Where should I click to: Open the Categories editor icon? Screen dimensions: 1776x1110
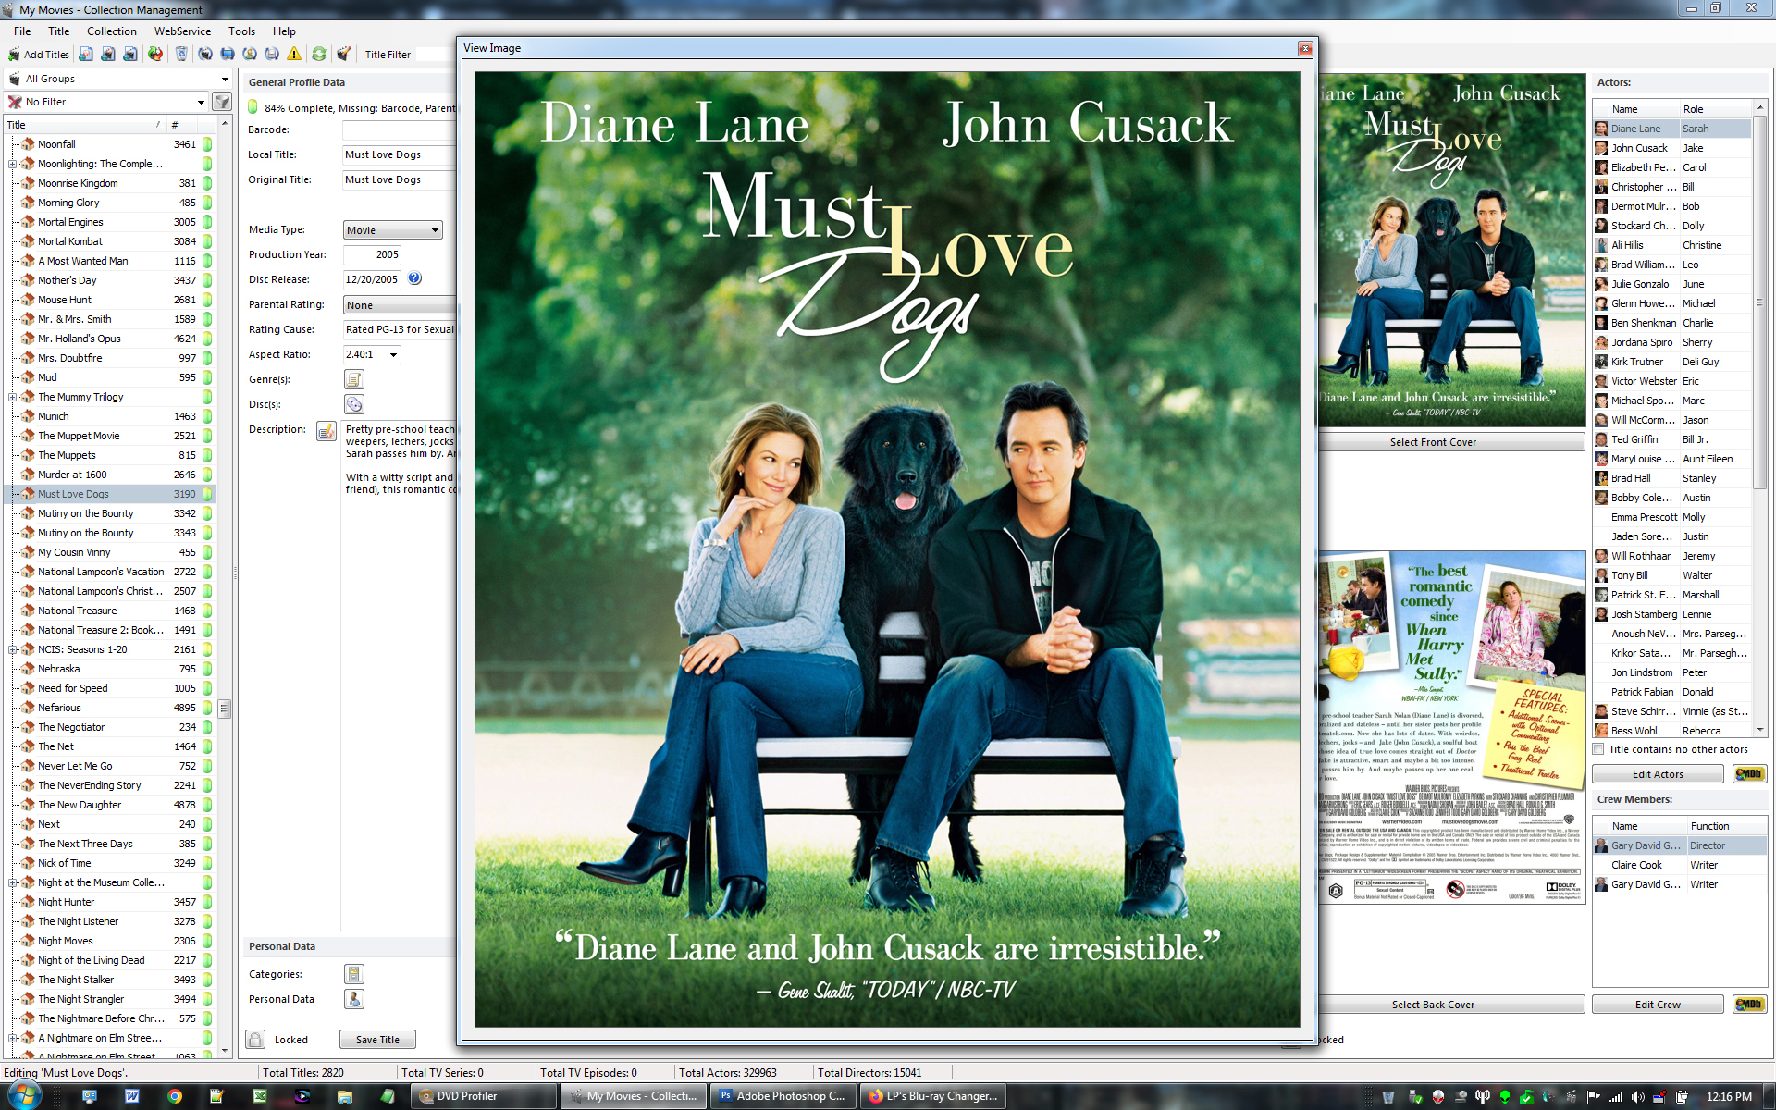[x=353, y=974]
